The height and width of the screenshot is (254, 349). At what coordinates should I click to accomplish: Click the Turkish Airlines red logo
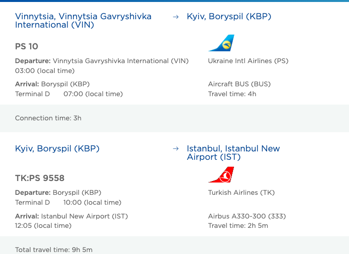[221, 175]
